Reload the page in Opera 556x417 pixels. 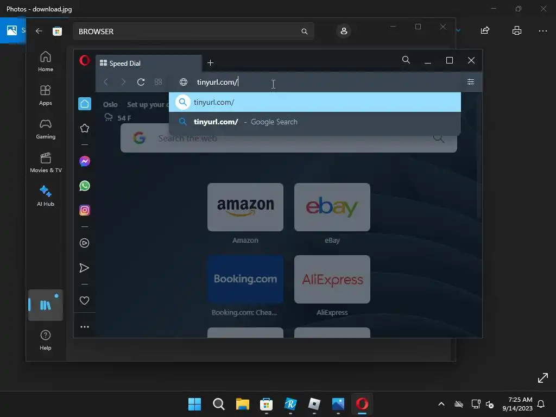[141, 82]
